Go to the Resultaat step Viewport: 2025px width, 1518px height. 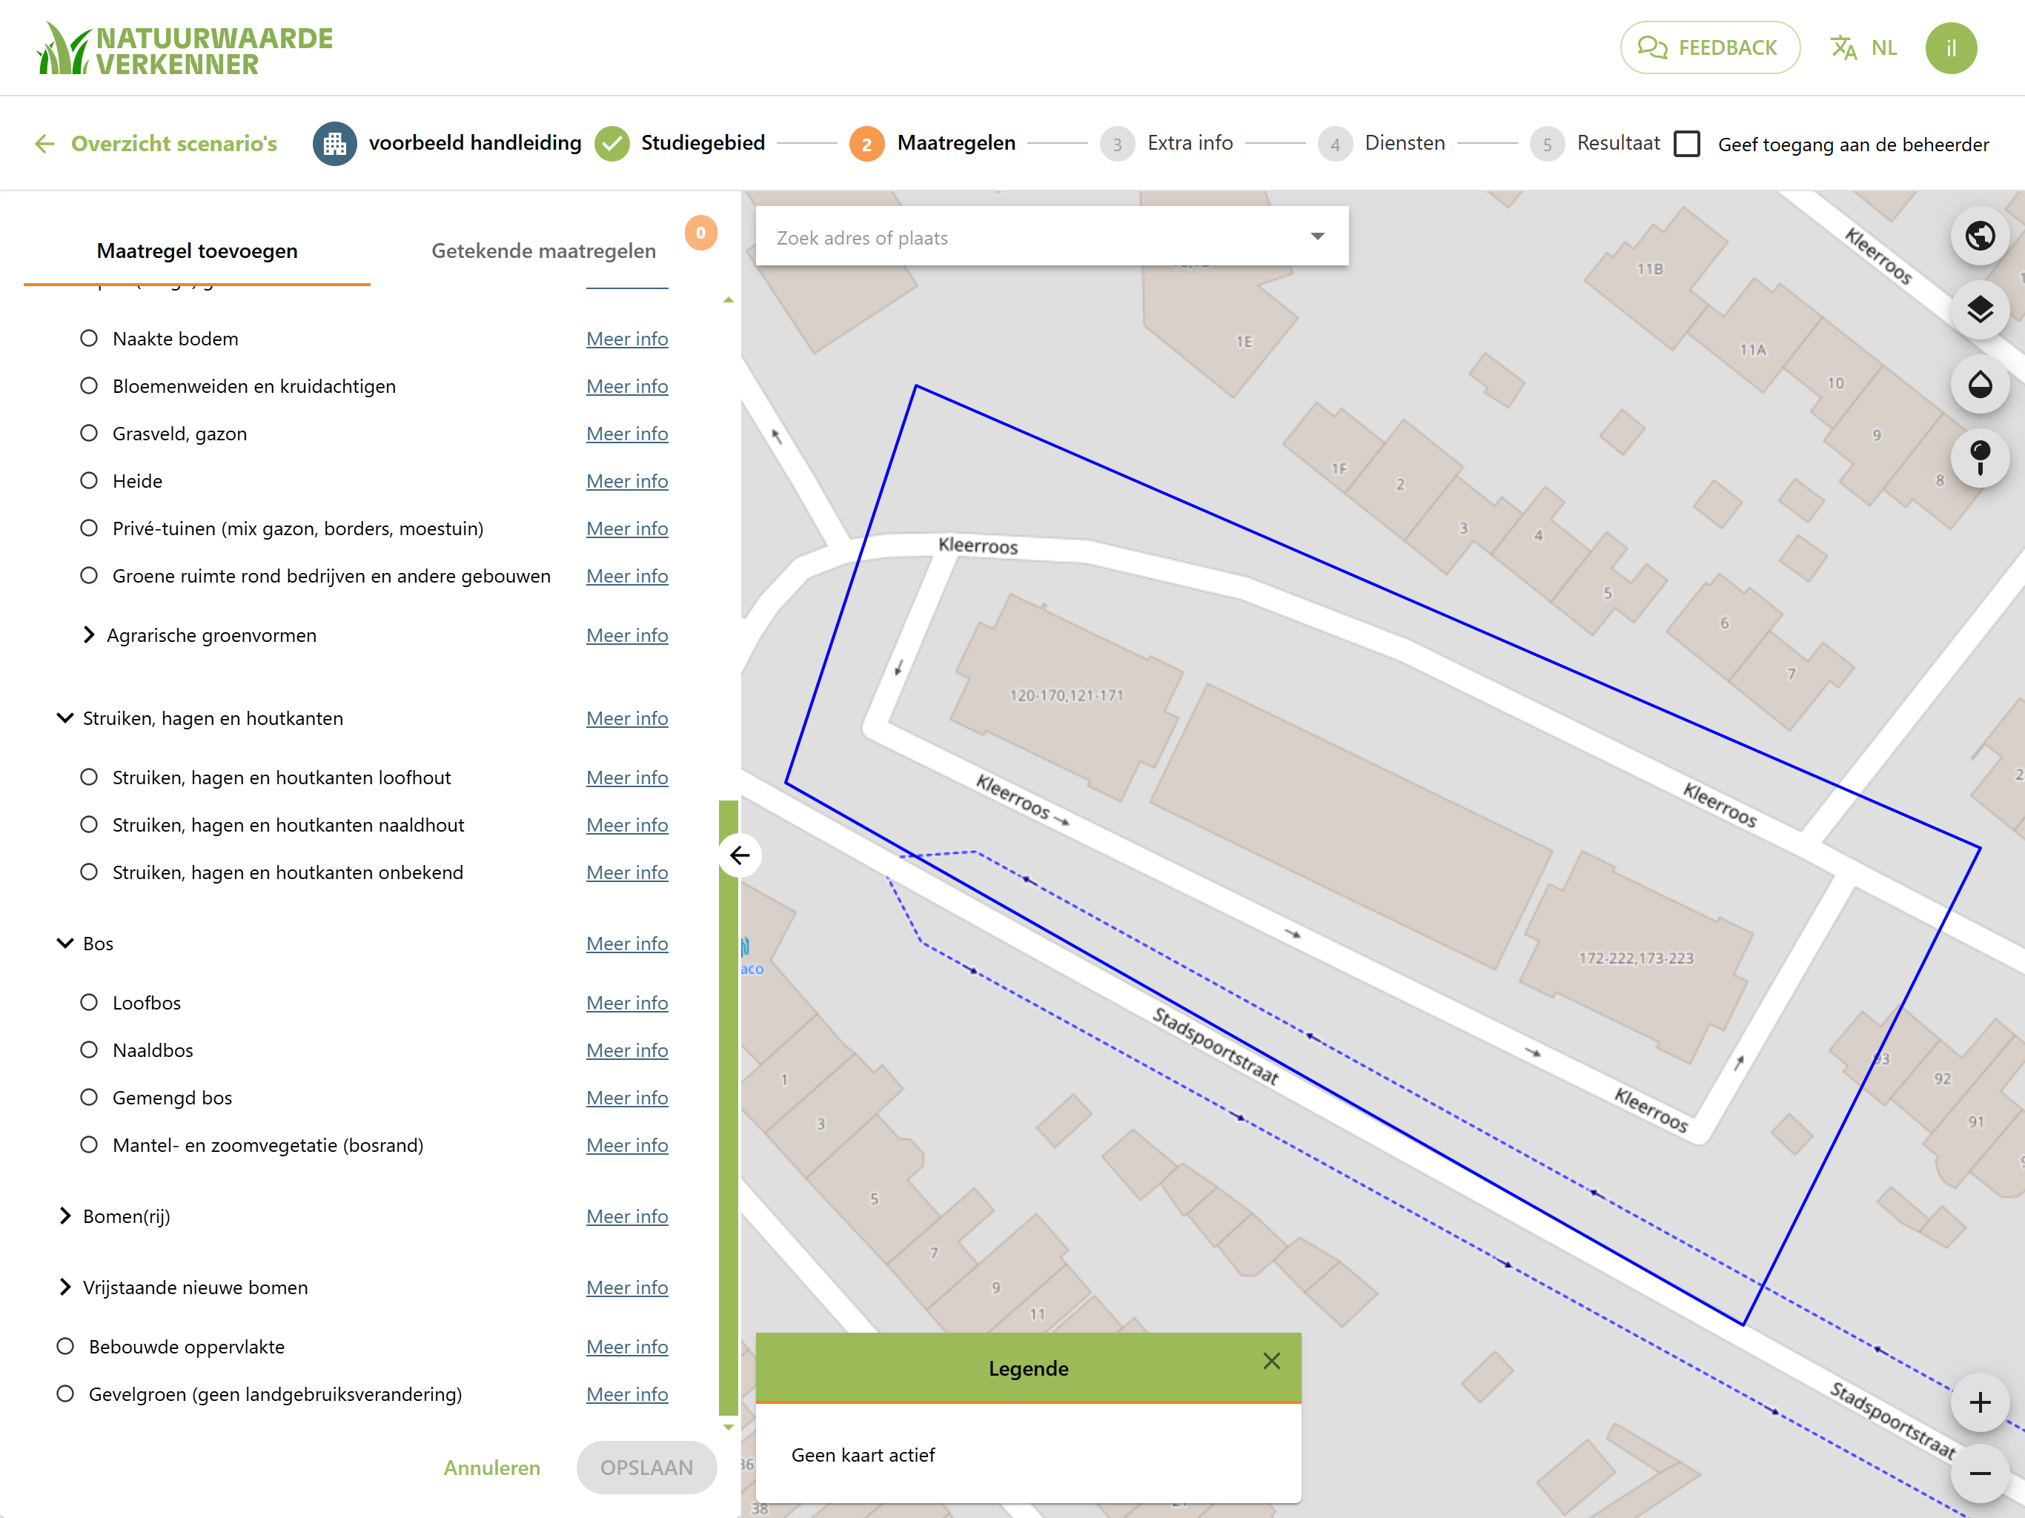click(1619, 144)
